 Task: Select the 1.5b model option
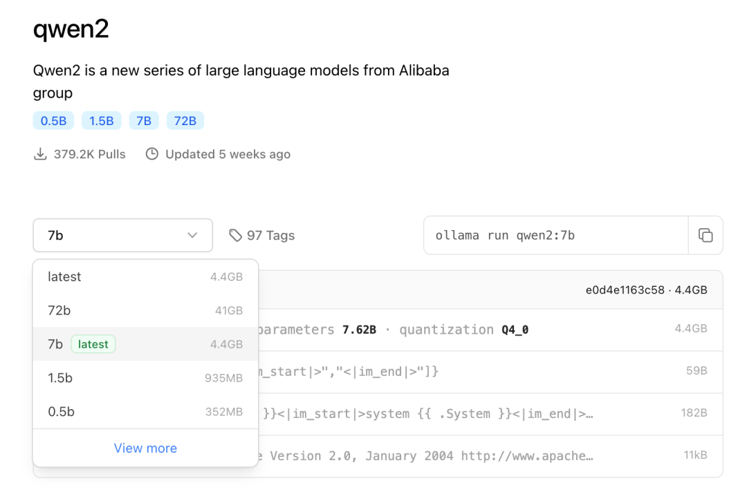click(146, 378)
